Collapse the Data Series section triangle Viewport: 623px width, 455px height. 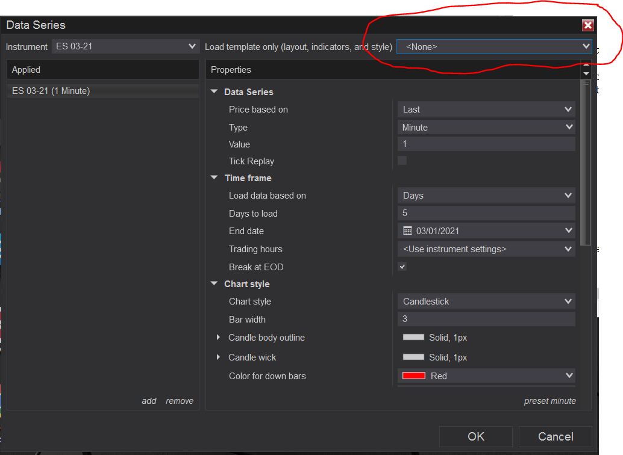click(x=214, y=91)
